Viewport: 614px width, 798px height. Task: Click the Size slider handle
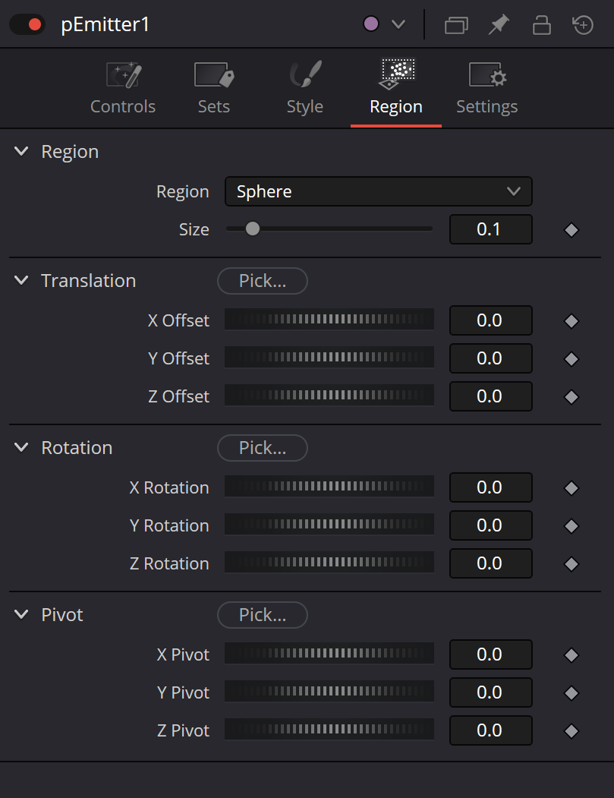tap(252, 229)
